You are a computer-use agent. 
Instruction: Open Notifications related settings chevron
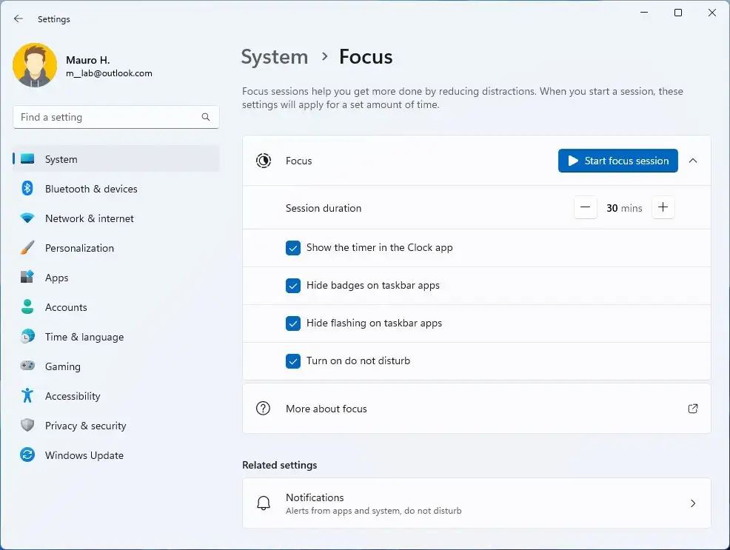(693, 503)
